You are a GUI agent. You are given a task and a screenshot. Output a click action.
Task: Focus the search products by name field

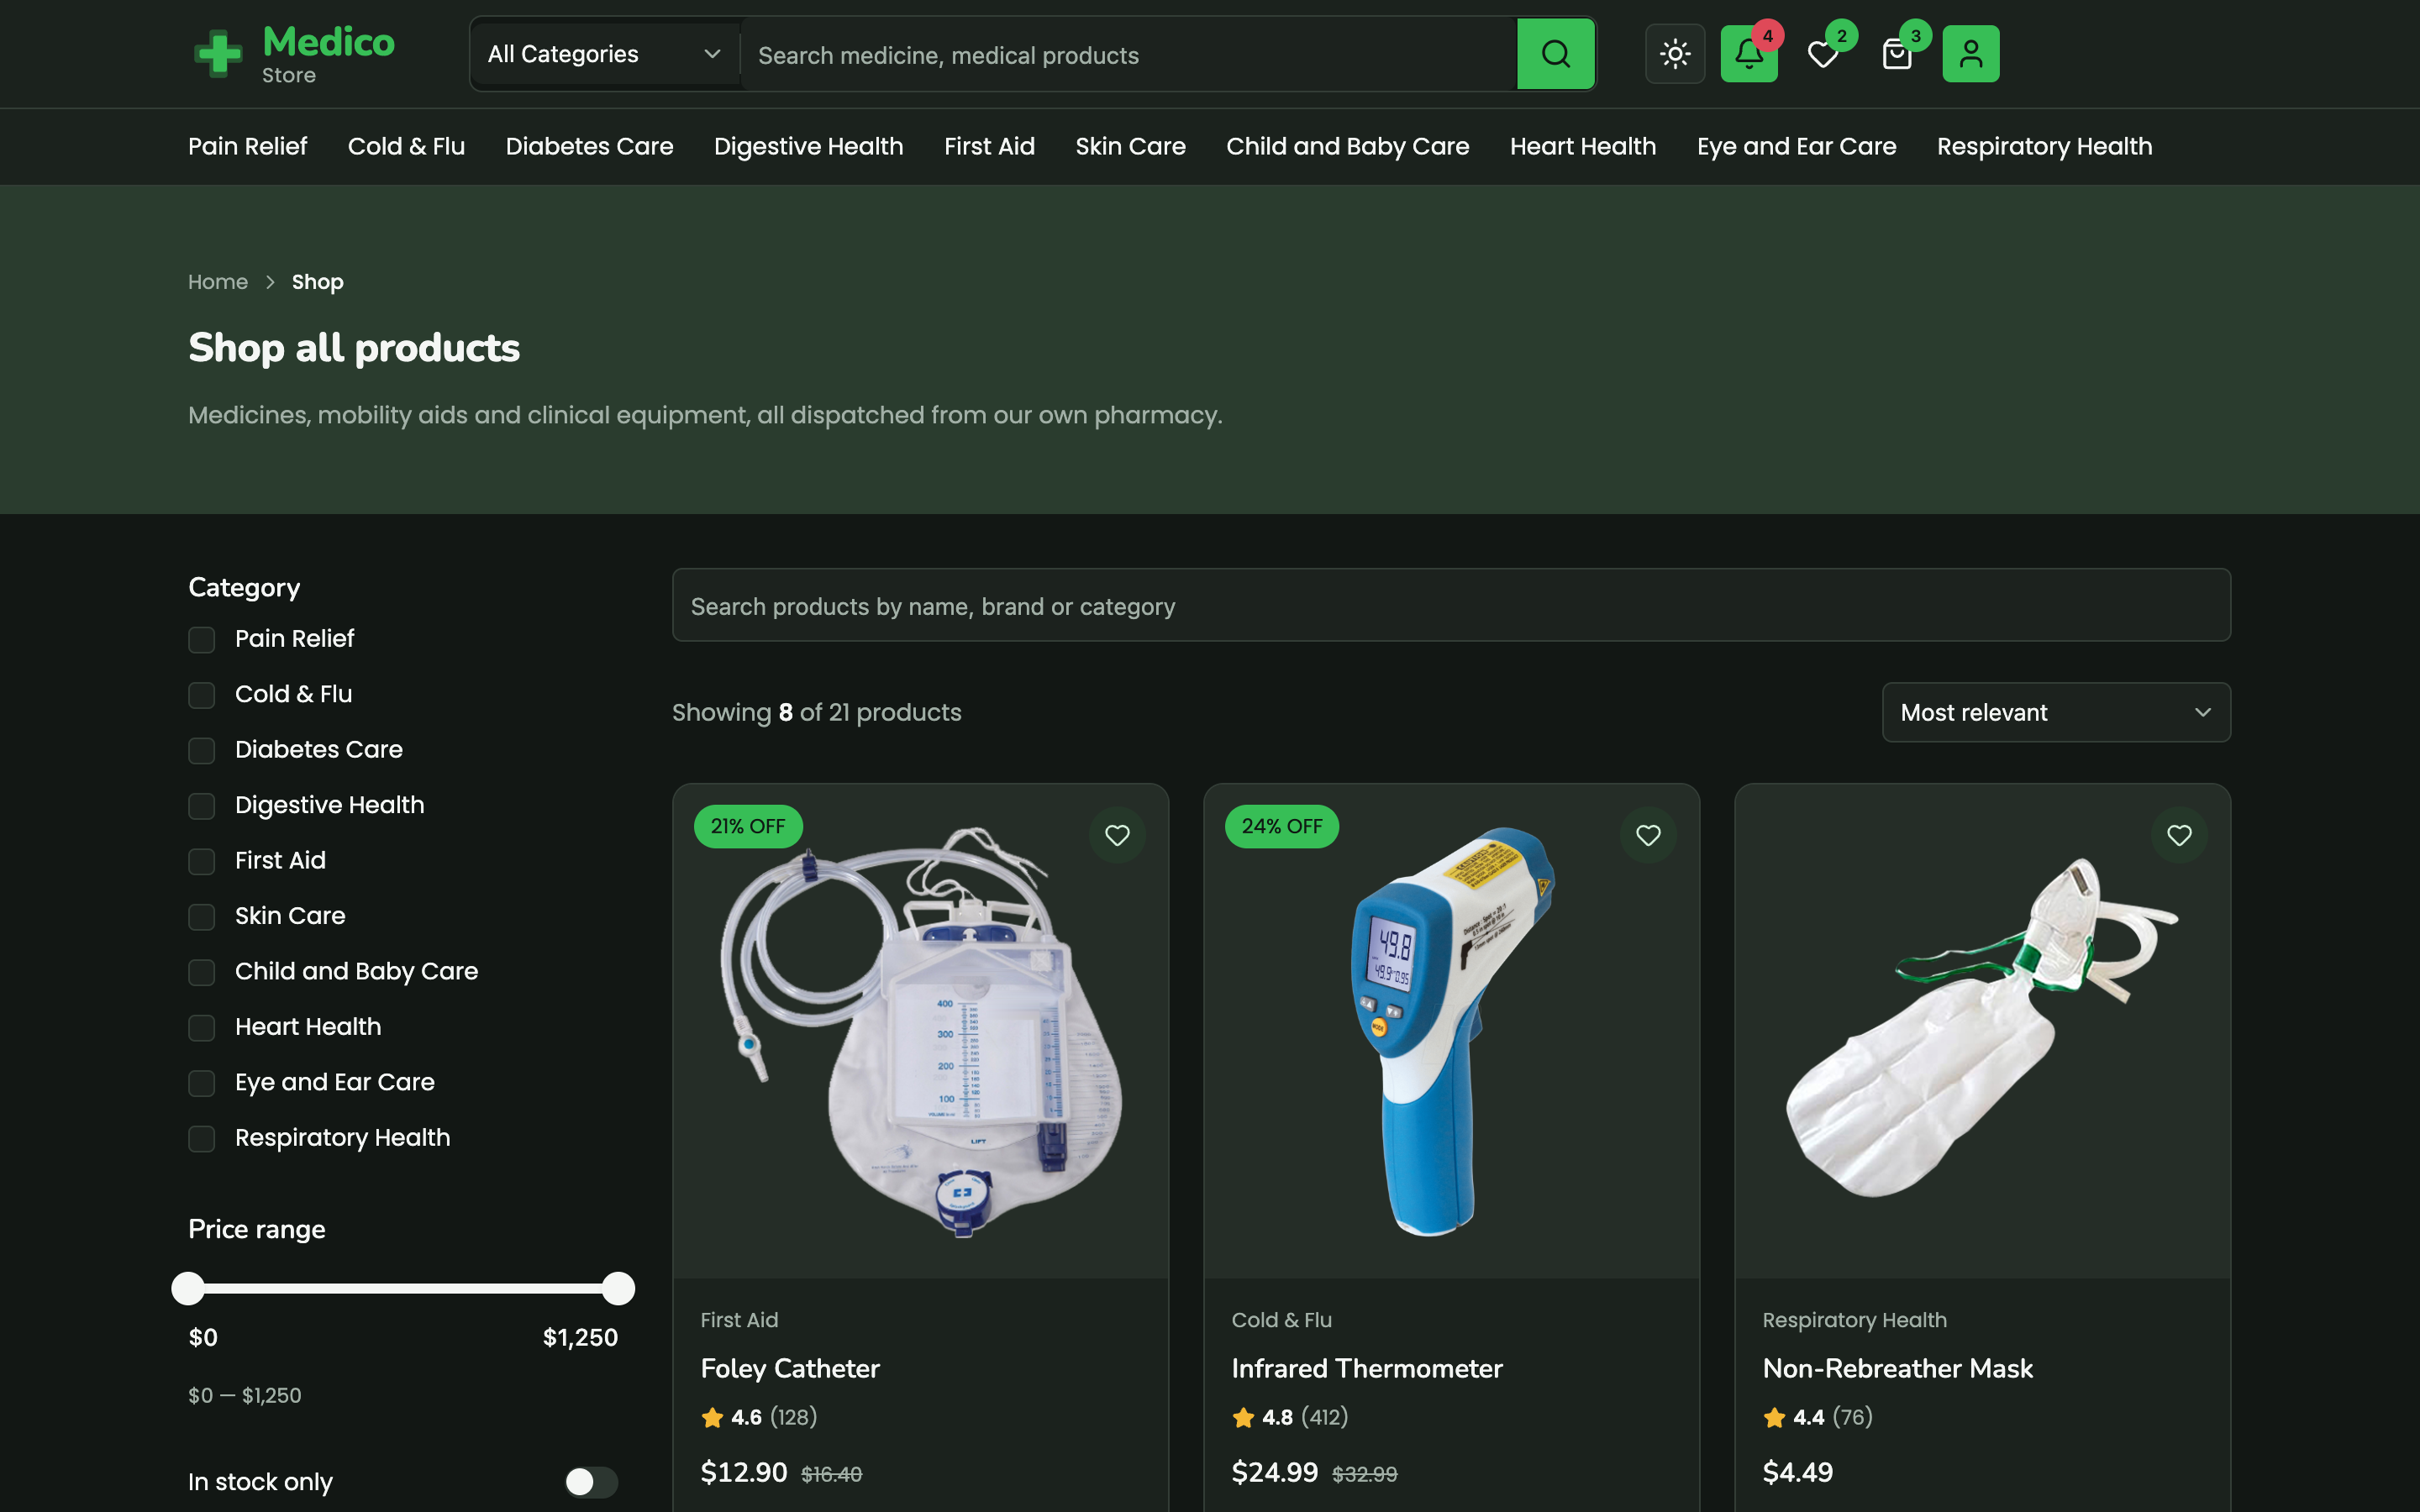coord(1451,605)
